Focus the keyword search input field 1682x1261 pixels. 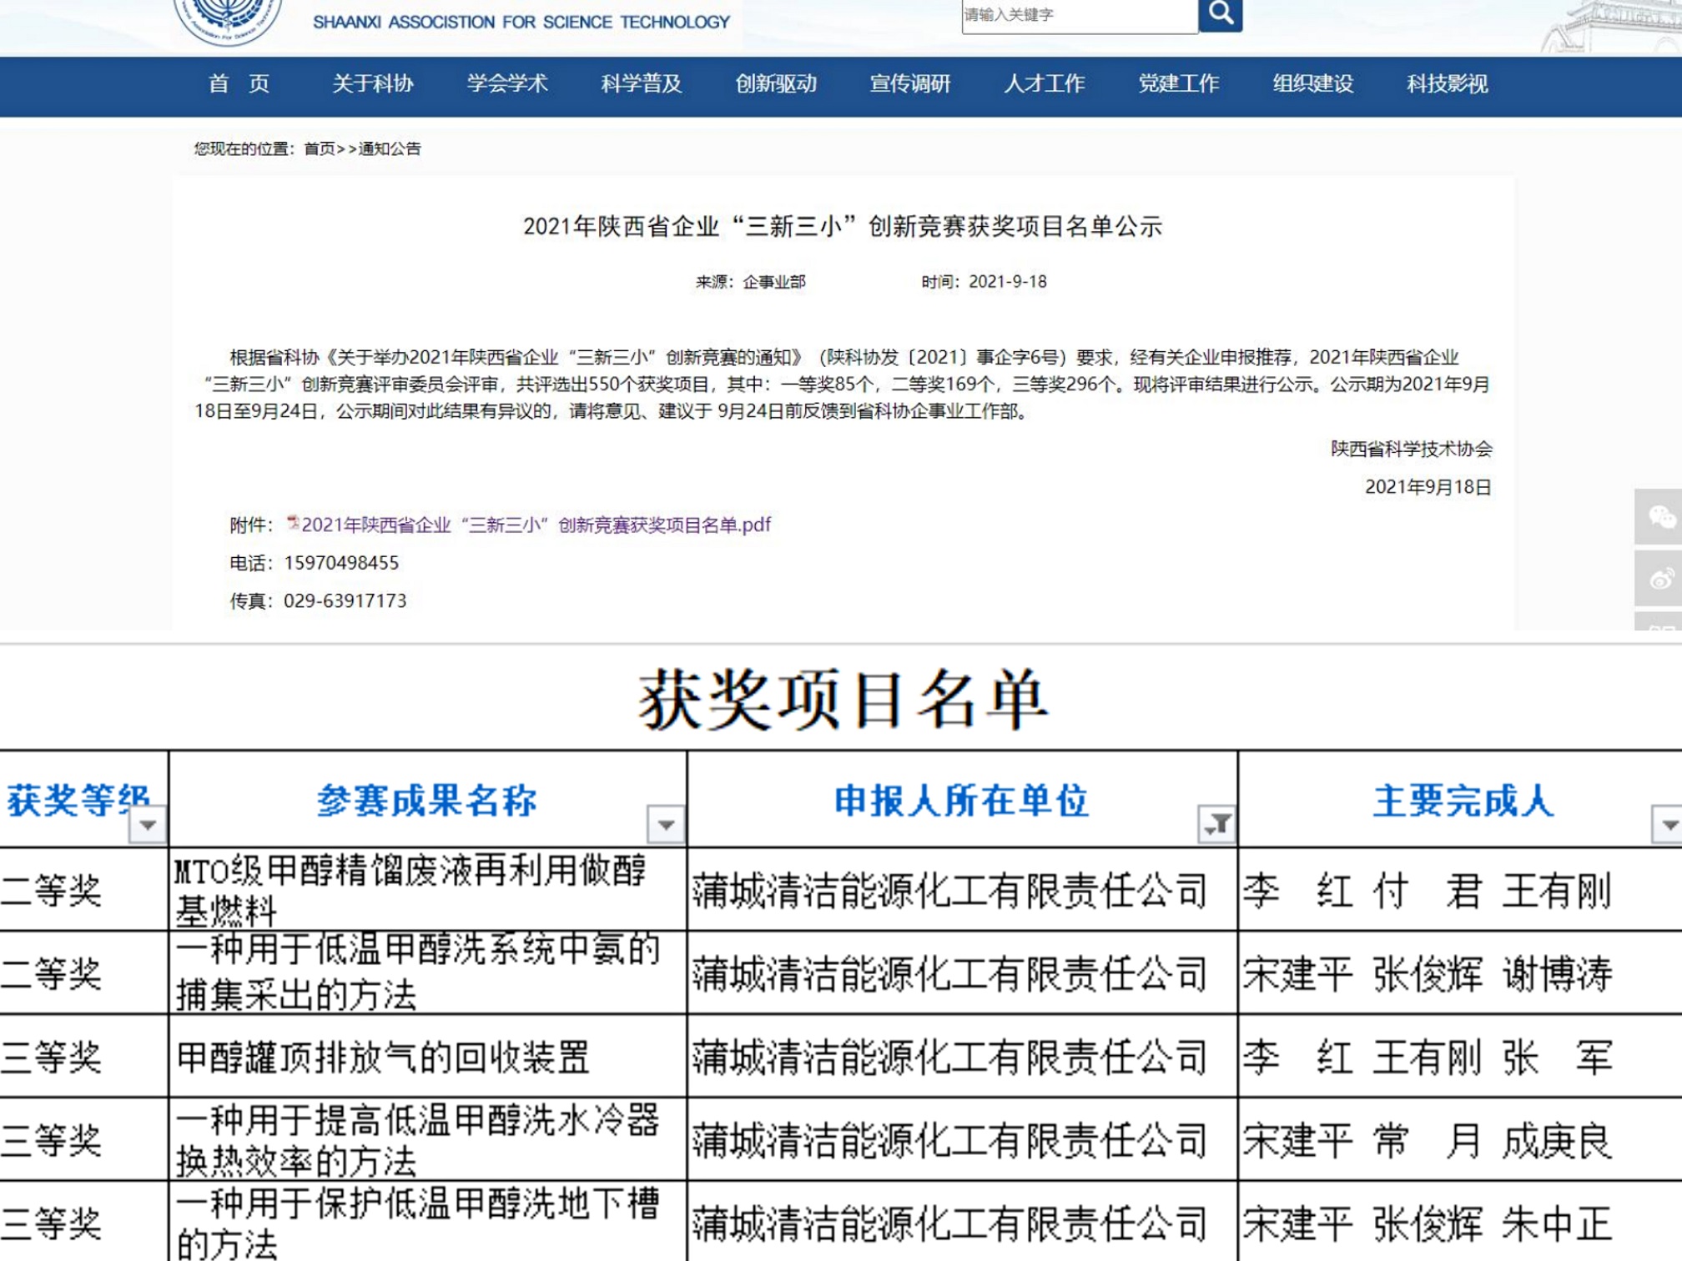[1080, 14]
